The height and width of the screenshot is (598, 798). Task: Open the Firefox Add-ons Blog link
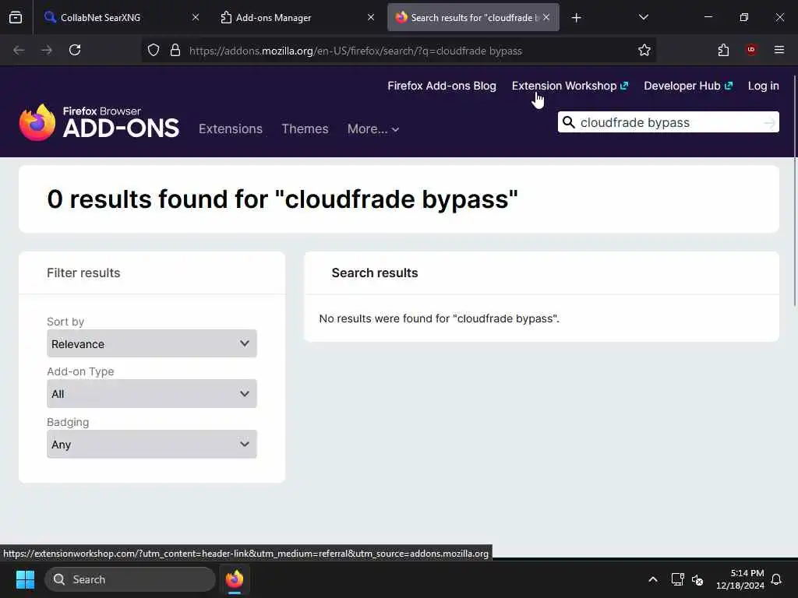click(x=442, y=86)
